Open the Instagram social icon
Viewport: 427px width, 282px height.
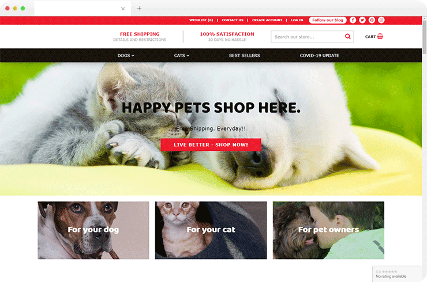click(381, 20)
